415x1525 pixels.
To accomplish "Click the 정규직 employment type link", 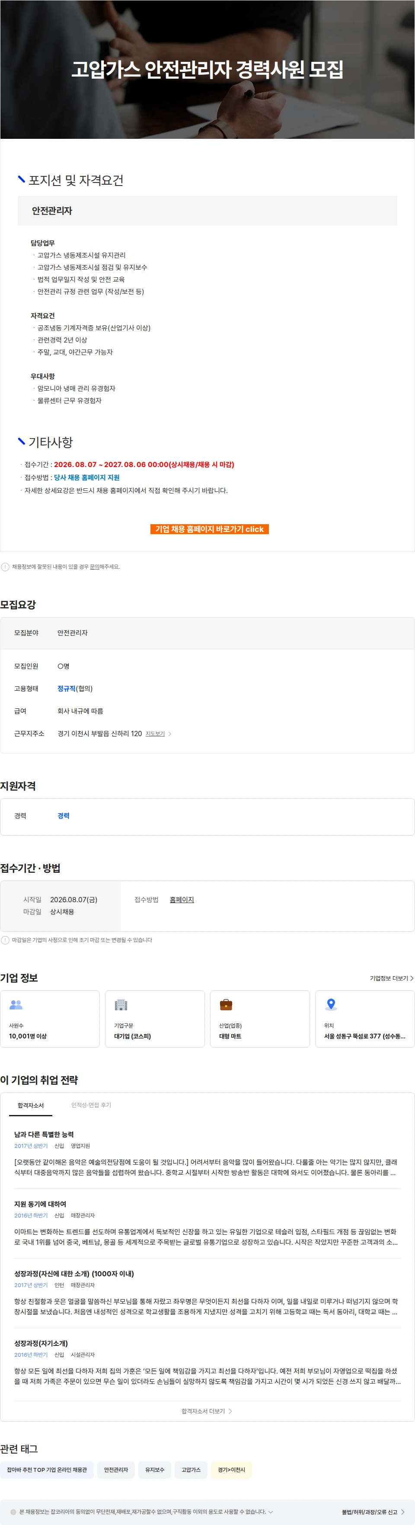I will pyautogui.click(x=66, y=689).
